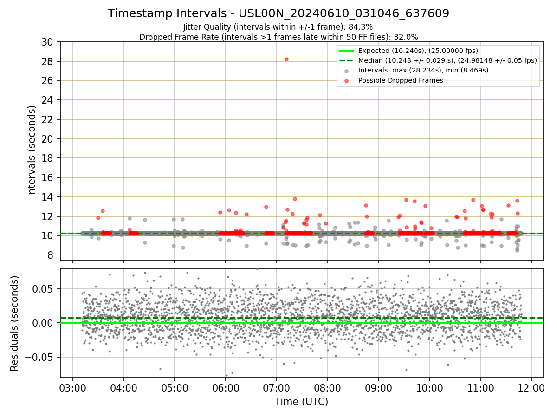Click the 20 tick on the intervals axis
Image resolution: width=557 pixels, height=418 pixels.
47,139
